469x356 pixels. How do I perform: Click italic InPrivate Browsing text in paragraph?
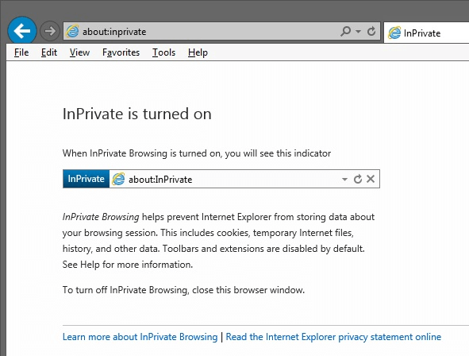tap(101, 217)
